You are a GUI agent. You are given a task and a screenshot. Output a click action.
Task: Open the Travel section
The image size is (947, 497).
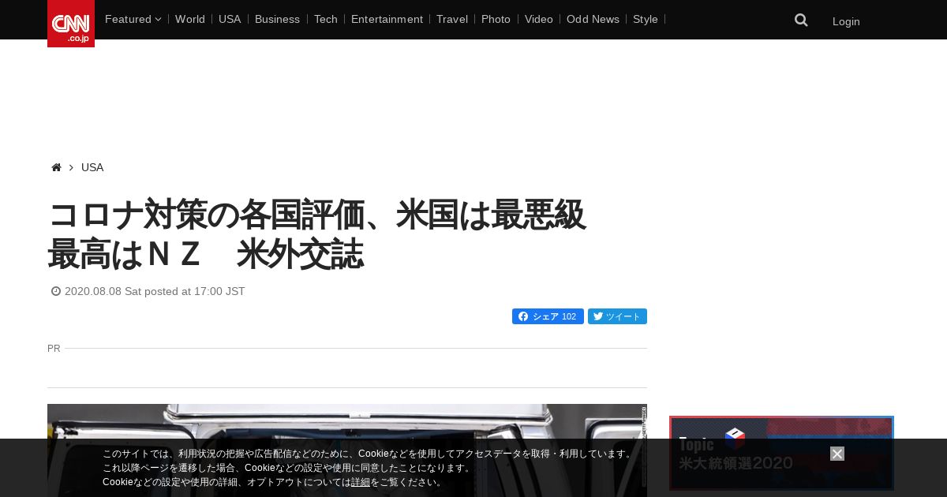[452, 19]
